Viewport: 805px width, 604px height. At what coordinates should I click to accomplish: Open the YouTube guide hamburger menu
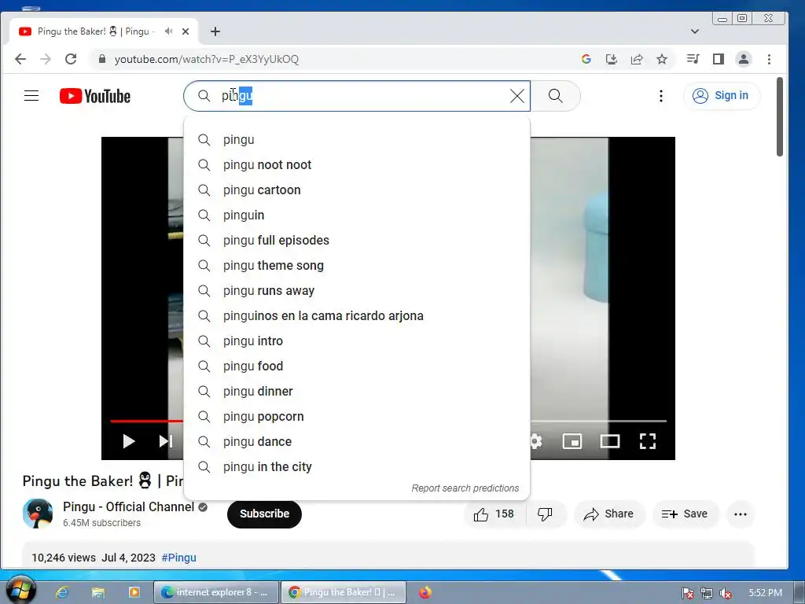point(31,95)
